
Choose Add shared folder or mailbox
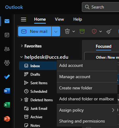[x=87, y=99]
